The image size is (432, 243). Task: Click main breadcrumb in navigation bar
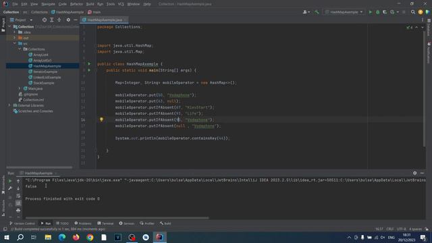[x=94, y=12]
